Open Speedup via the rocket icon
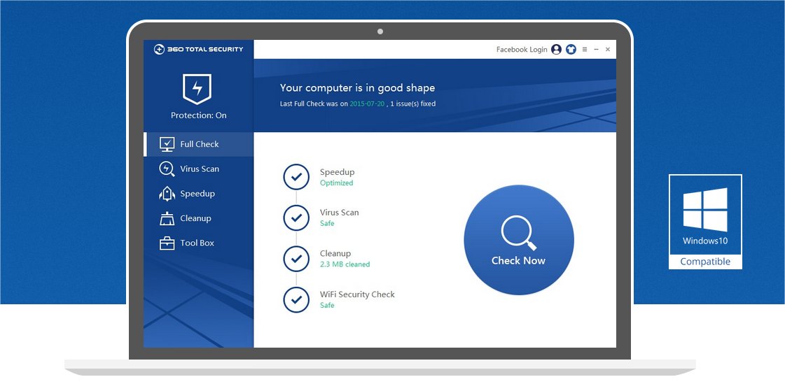785x391 pixels. coord(167,194)
